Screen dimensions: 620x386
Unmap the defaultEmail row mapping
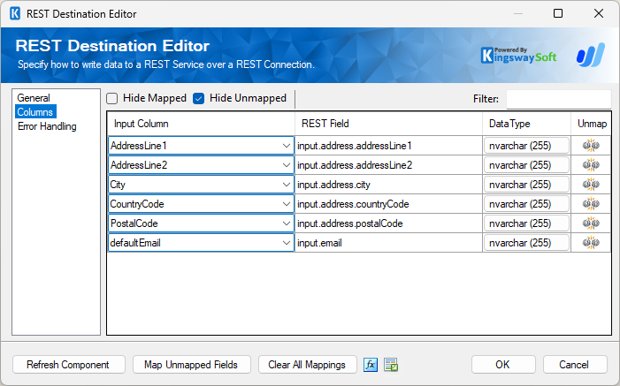click(x=591, y=242)
